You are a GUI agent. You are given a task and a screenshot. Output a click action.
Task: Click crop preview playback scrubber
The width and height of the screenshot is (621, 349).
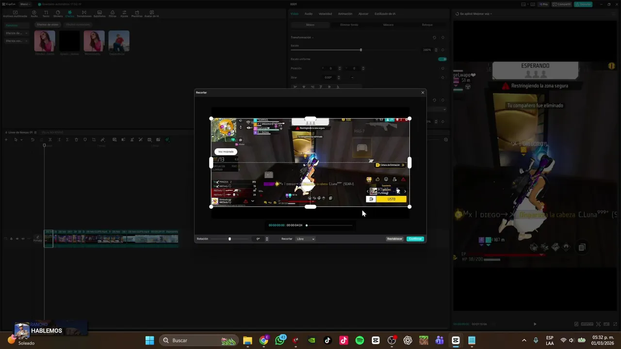[x=307, y=225]
